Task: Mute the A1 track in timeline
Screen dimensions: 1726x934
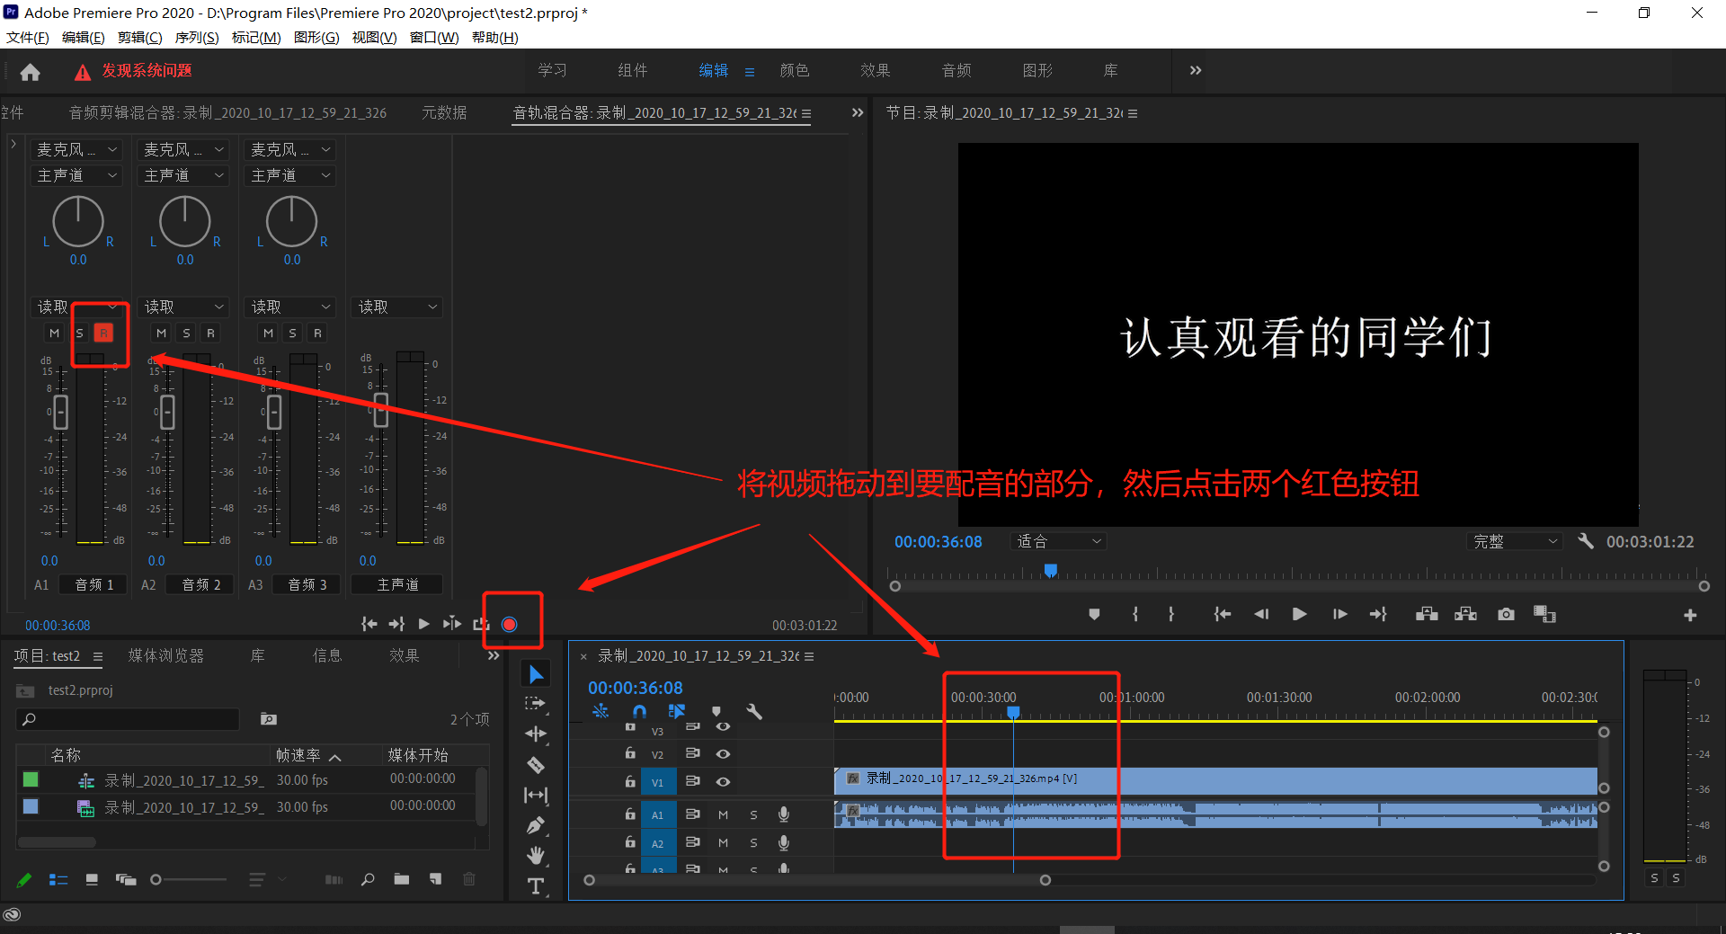Action: [x=723, y=814]
